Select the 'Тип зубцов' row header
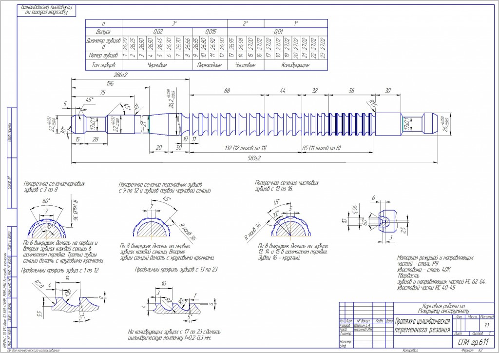Image resolution: width=499 pixels, height=353 pixels. (x=104, y=65)
